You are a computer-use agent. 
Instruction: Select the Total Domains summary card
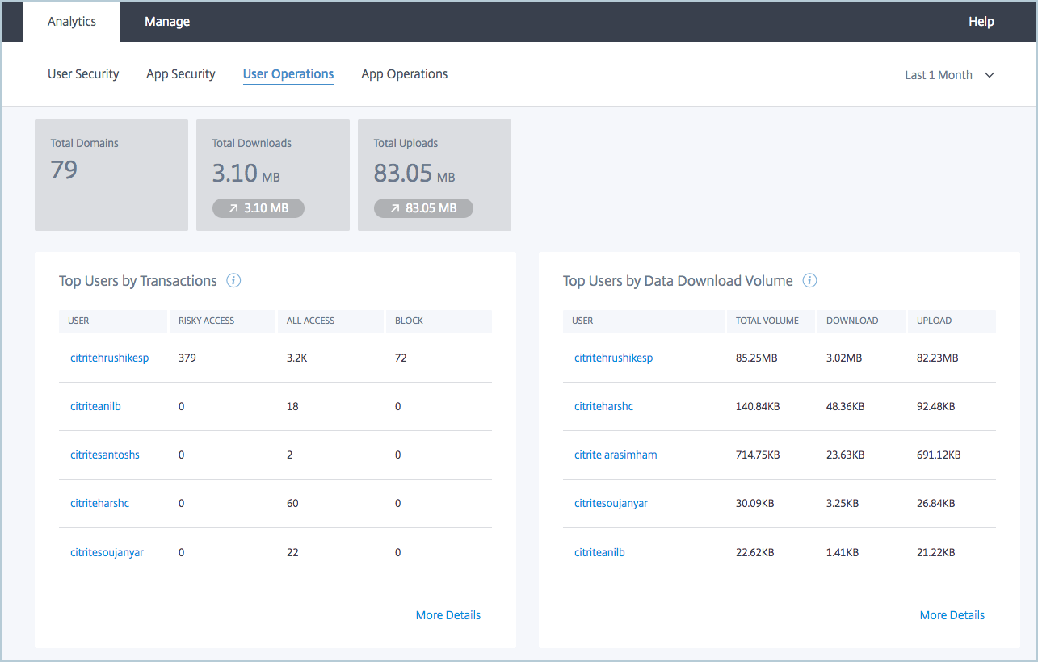[111, 175]
